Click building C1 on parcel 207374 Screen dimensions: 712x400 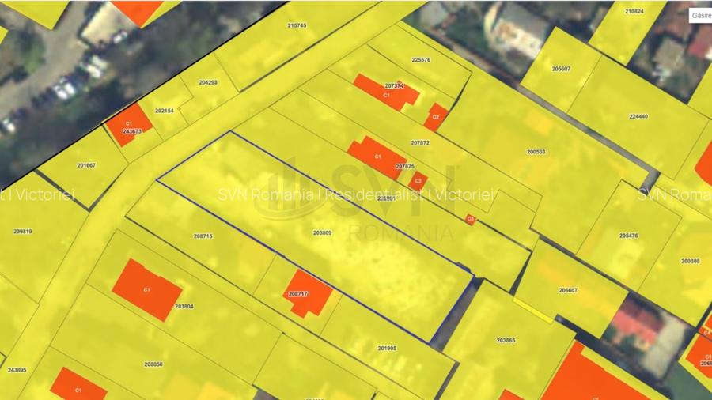click(384, 91)
